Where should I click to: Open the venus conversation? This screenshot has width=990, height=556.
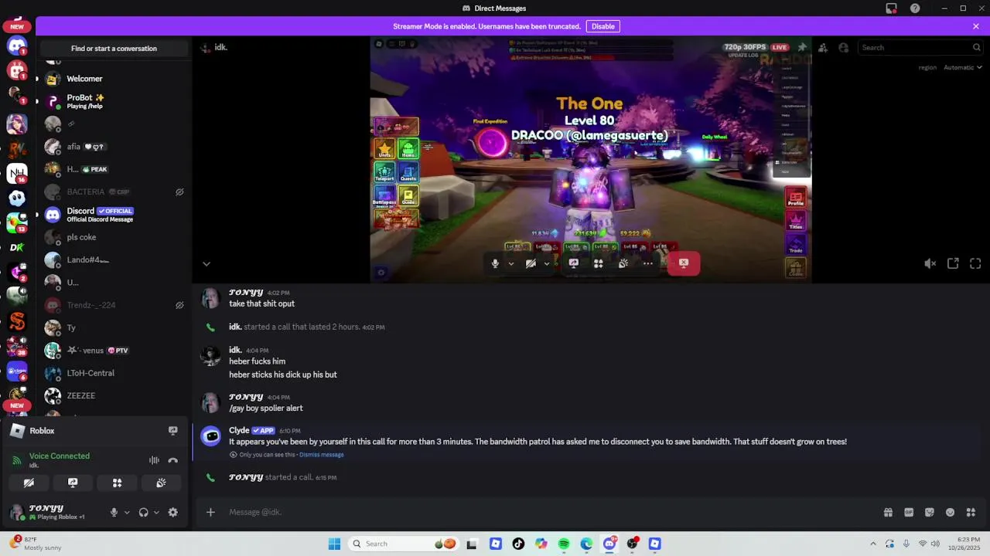coord(114,351)
